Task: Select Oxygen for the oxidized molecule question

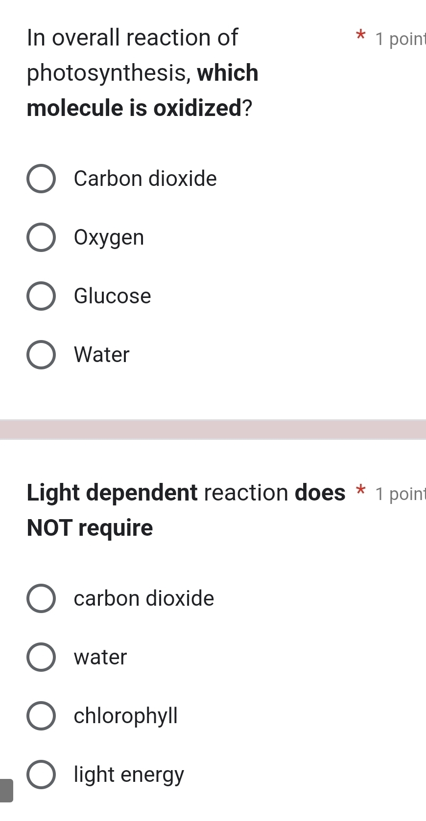Action: pyautogui.click(x=41, y=237)
